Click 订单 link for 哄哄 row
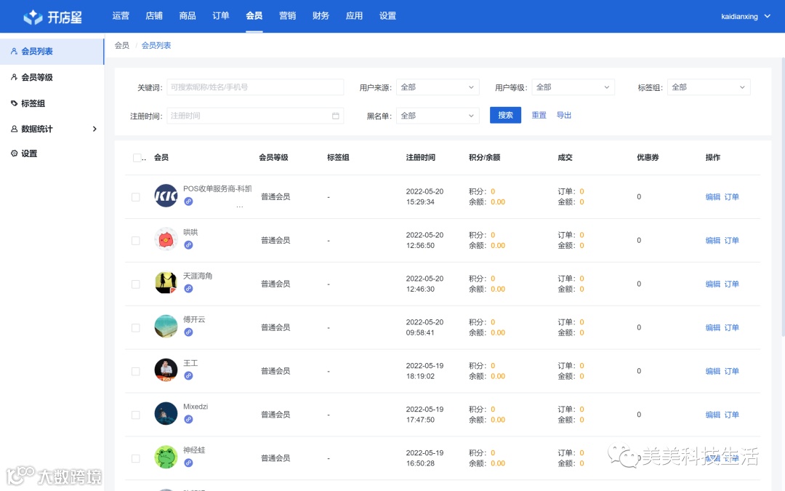The width and height of the screenshot is (785, 491). [731, 241]
